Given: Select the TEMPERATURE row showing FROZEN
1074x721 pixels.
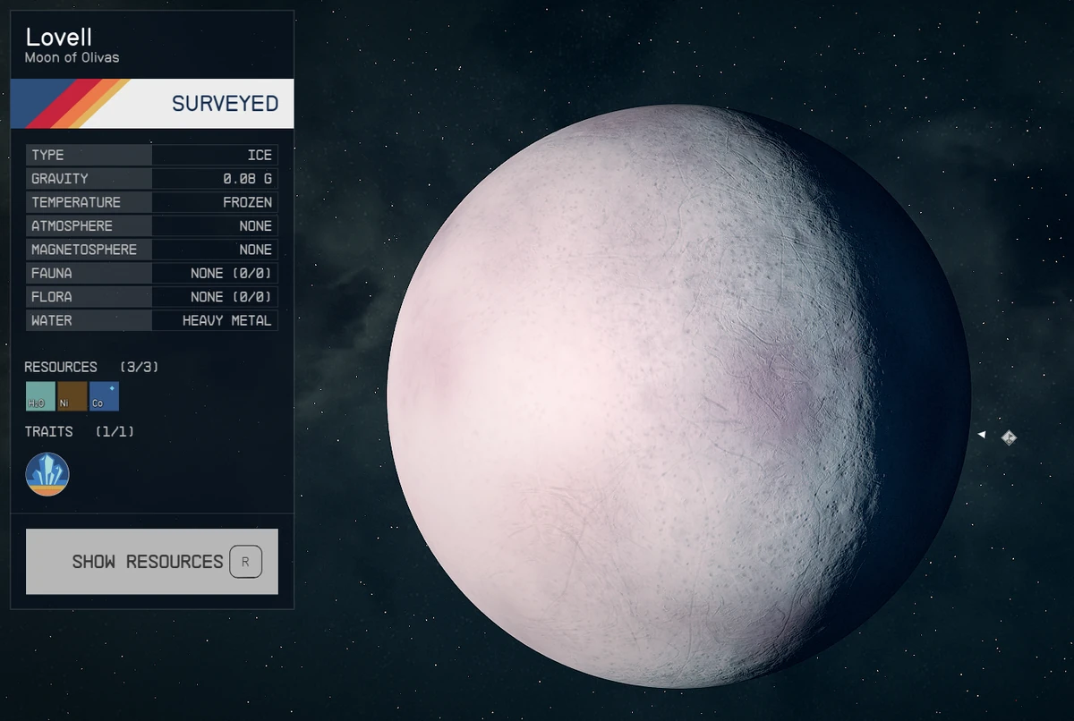Looking at the screenshot, I should [152, 202].
